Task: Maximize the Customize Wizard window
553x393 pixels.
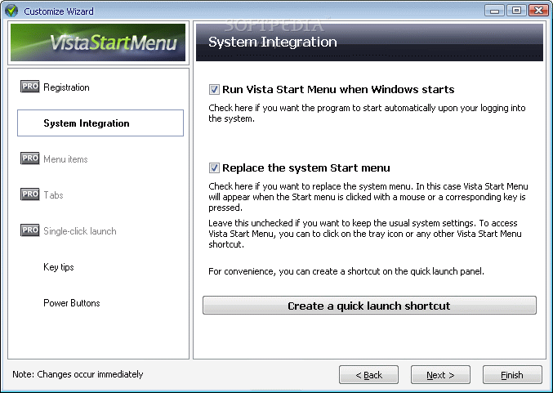Action: 516,11
